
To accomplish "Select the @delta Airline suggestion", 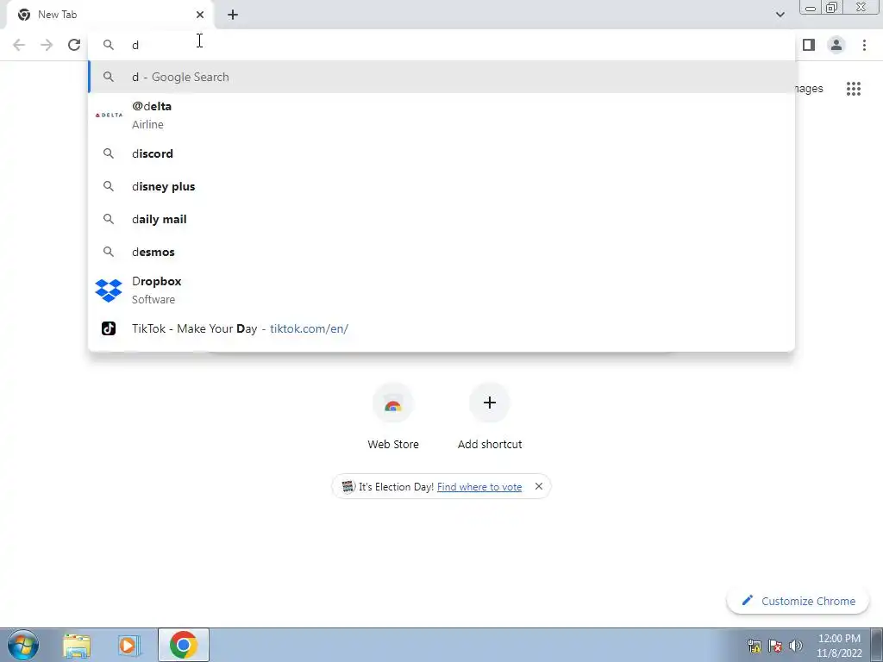I will [441, 115].
